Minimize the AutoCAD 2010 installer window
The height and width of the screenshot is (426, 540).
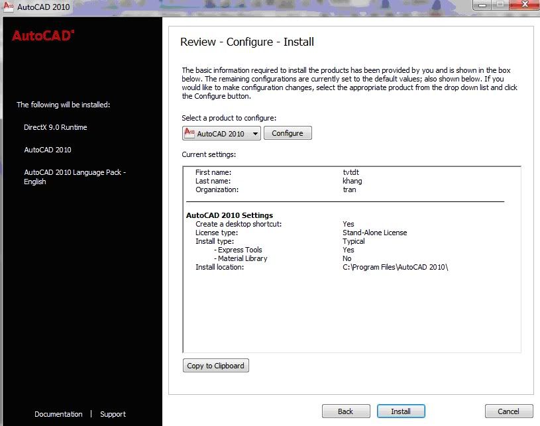pyautogui.click(x=482, y=5)
